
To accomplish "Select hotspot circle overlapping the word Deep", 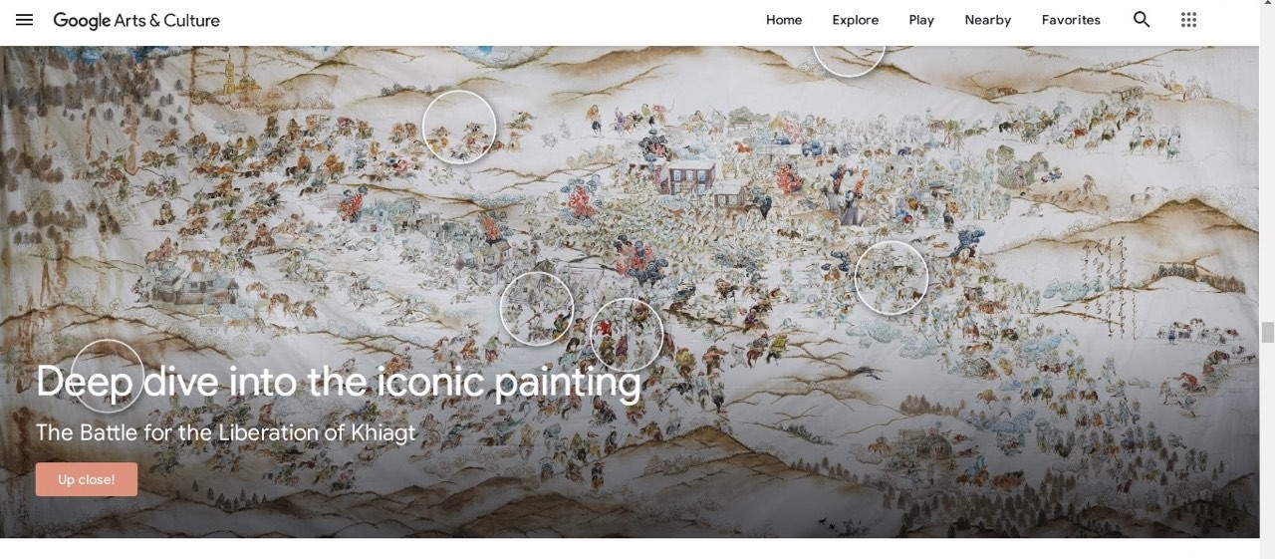I will 108,377.
